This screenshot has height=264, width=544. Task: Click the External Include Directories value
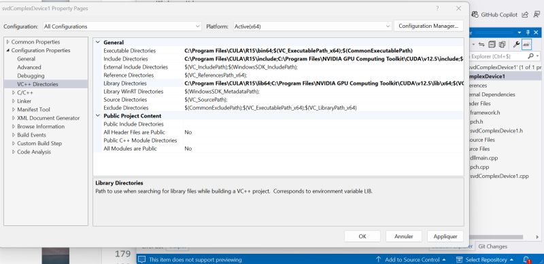324,67
